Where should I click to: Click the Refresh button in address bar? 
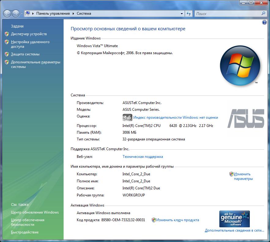[189, 13]
